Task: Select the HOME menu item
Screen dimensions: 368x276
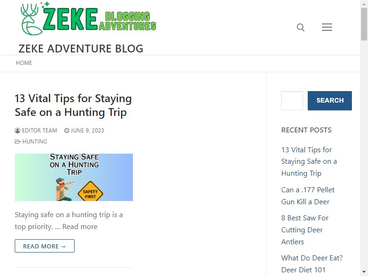Action: [x=24, y=63]
